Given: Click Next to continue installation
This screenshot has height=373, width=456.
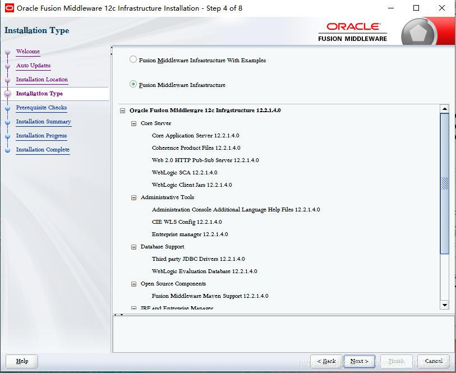Looking at the screenshot, I should tap(360, 361).
